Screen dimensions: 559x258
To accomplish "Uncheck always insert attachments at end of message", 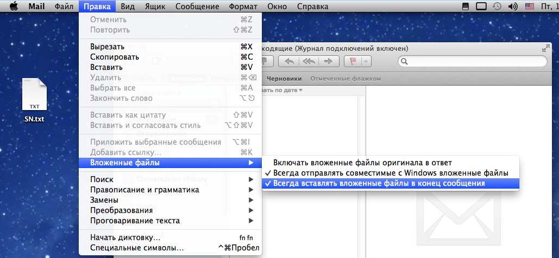I will coord(391,184).
